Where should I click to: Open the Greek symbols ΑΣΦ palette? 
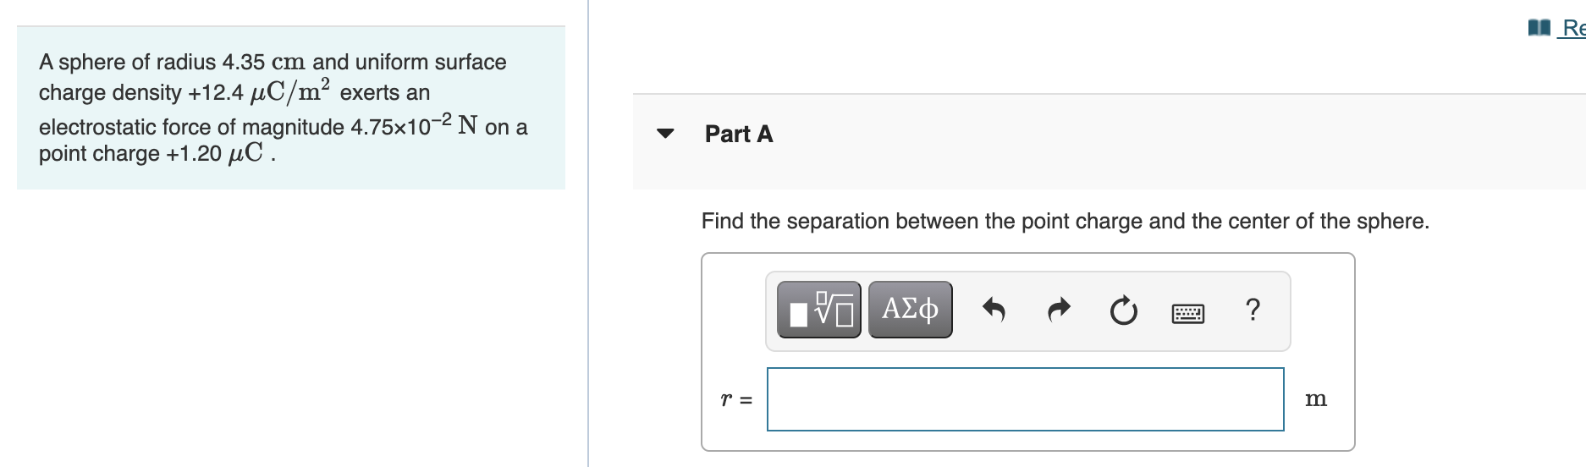coord(910,310)
